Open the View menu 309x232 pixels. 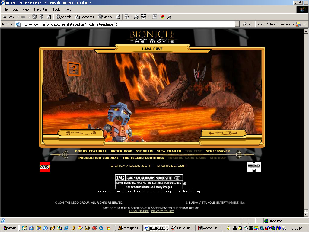tap(26, 9)
